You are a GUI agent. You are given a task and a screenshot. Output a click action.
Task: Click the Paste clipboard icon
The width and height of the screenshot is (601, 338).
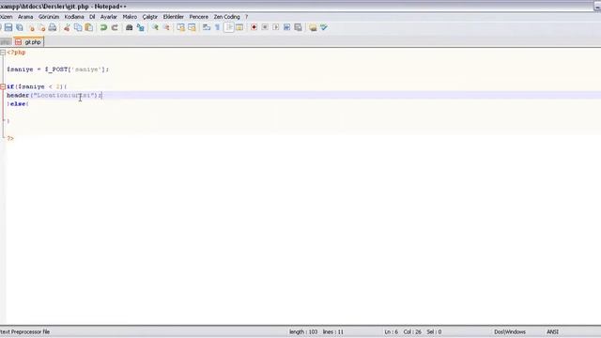click(89, 27)
